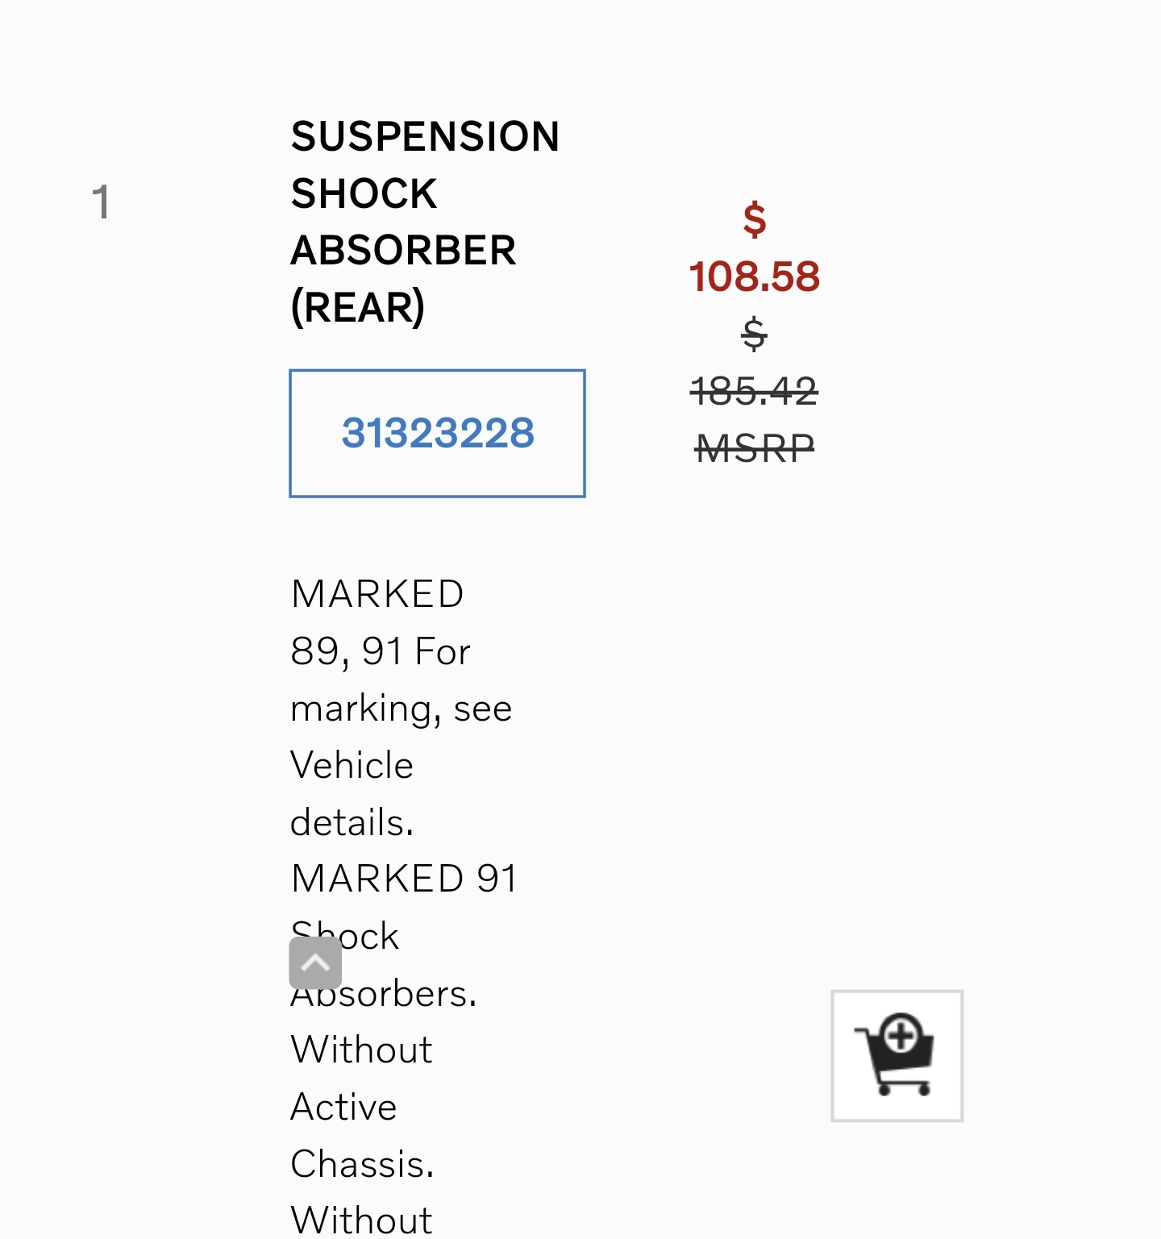This screenshot has width=1161, height=1239.
Task: Click the red 108.58 sale price
Action: coord(755,276)
